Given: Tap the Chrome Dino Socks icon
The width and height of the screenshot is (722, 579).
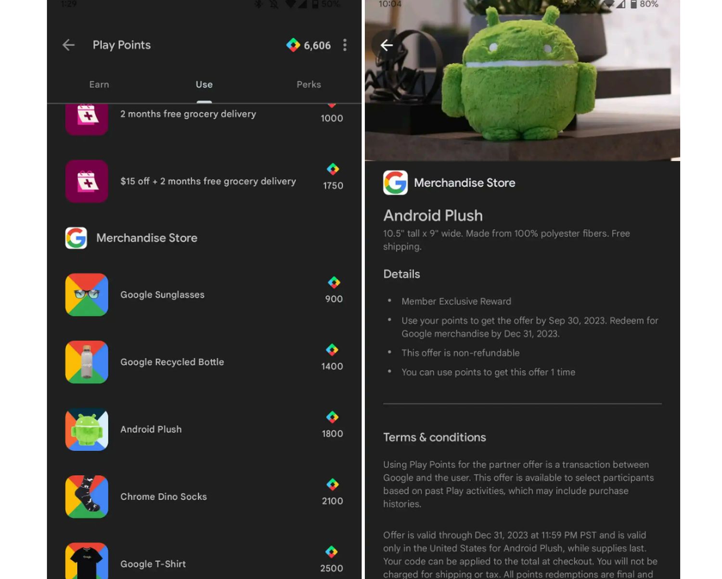Looking at the screenshot, I should click(87, 497).
